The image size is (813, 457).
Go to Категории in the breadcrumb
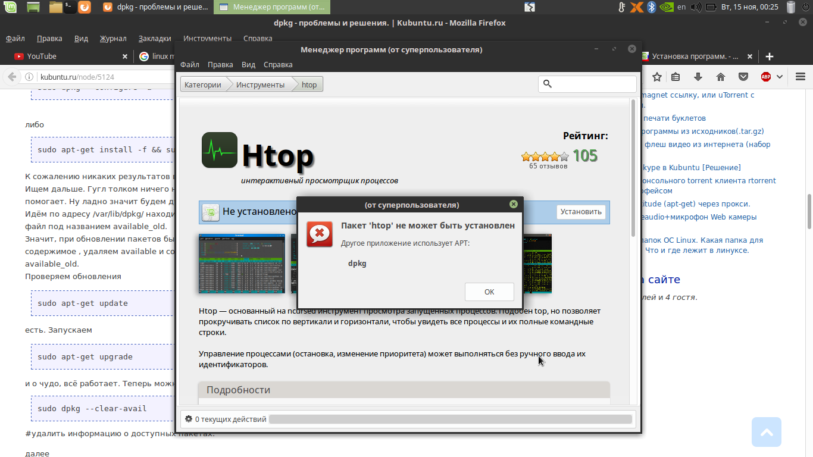coord(203,84)
